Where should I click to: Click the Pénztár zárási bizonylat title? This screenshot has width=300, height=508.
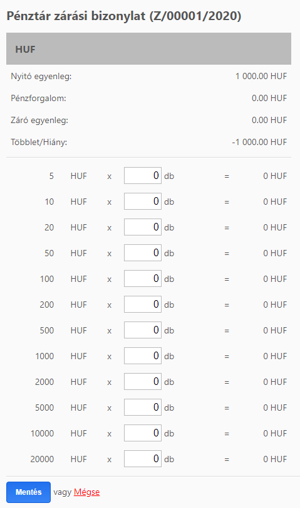pos(124,16)
